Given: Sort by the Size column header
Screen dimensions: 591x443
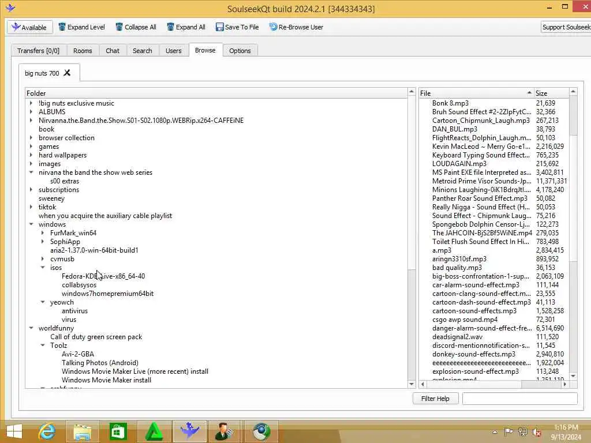Looking at the screenshot, I should click(551, 93).
